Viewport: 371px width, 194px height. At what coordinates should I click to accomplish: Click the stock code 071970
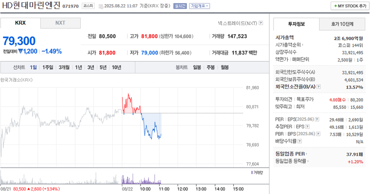click(70, 6)
